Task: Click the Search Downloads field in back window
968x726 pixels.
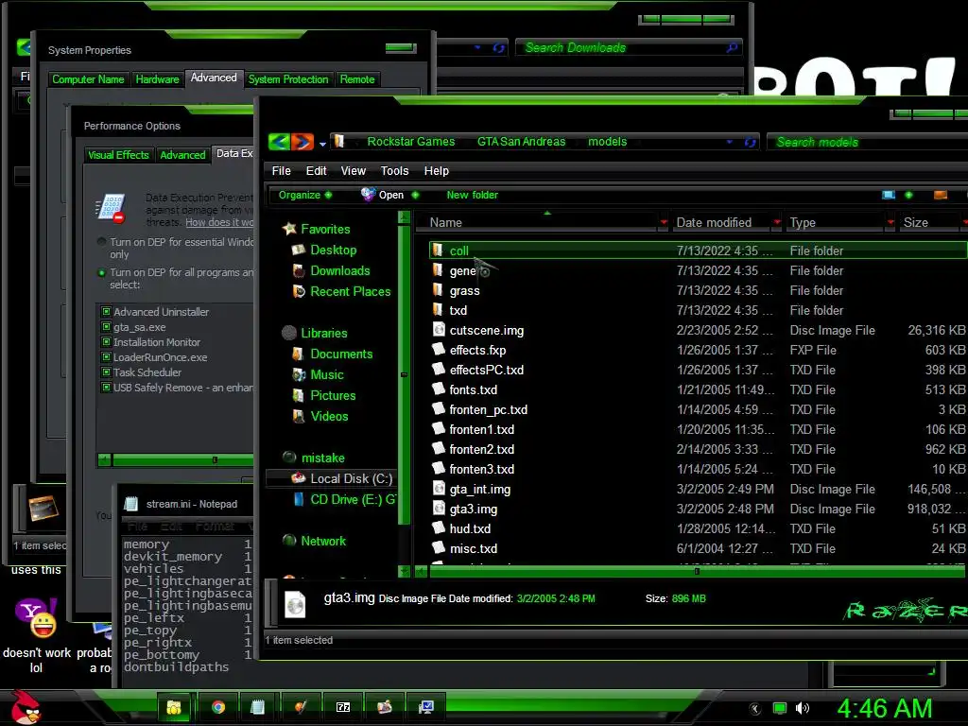Action: point(627,47)
